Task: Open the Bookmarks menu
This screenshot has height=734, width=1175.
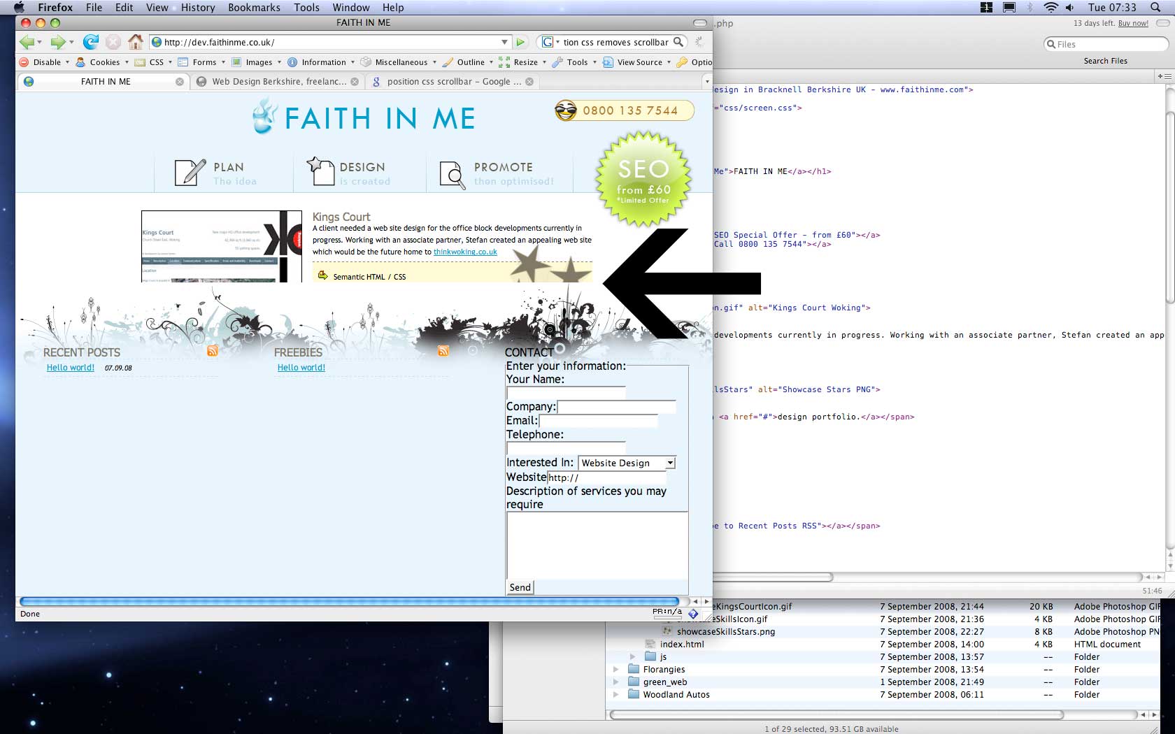Action: [x=254, y=8]
